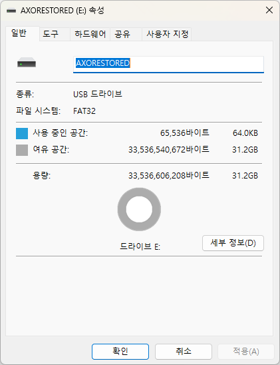This screenshot has height=365, width=280.
Task: Click the 'FAT32' file system value
Action: click(84, 111)
